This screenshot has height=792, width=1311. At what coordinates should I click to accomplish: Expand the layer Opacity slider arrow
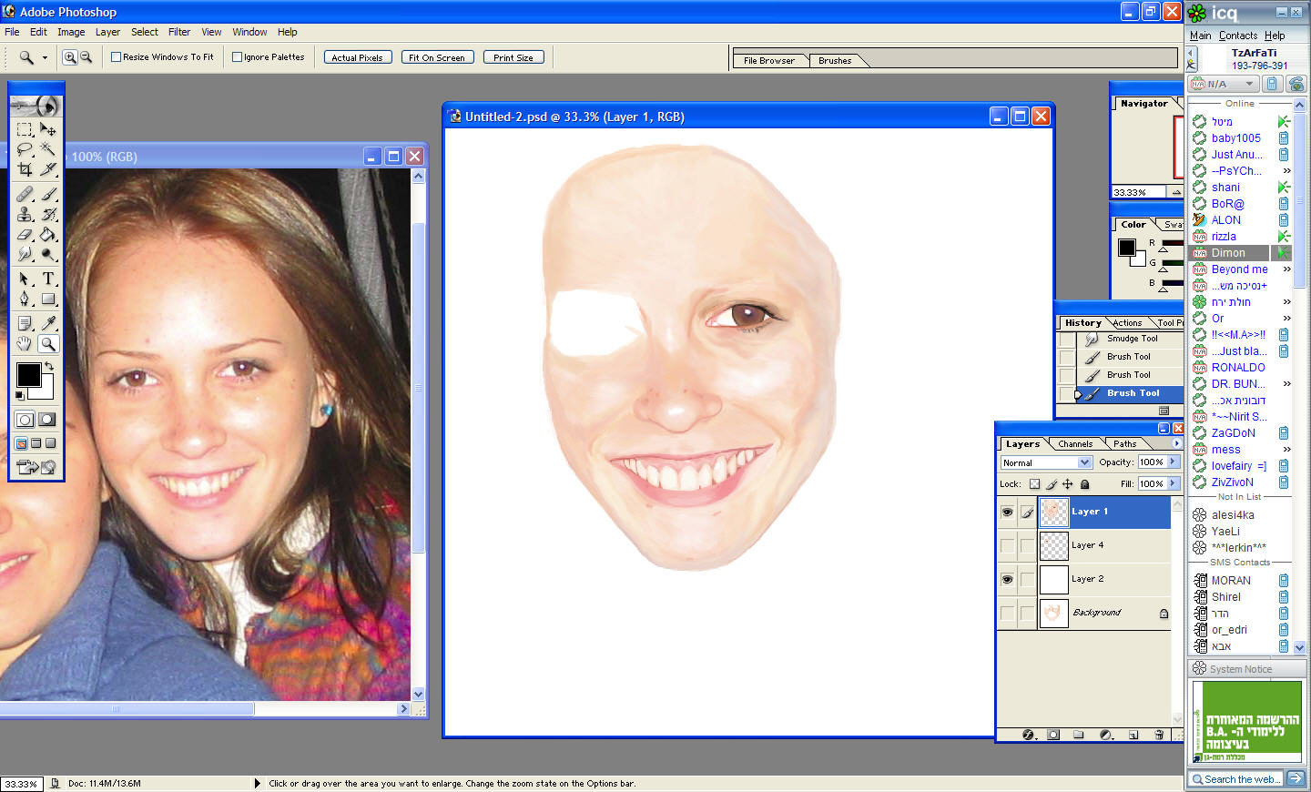pyautogui.click(x=1174, y=462)
